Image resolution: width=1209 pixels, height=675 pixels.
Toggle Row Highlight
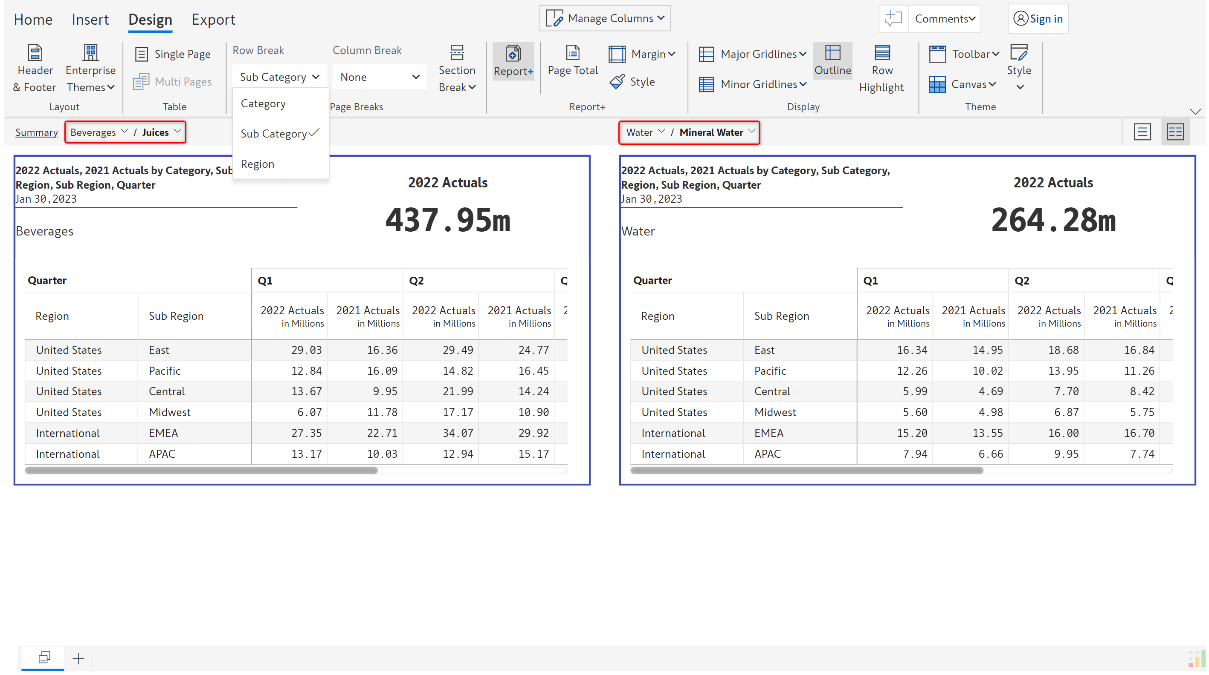(x=881, y=69)
